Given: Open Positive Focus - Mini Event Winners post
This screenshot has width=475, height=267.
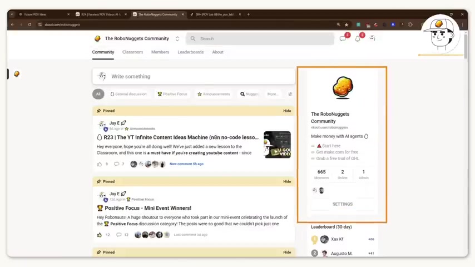Looking at the screenshot, I should point(144,208).
